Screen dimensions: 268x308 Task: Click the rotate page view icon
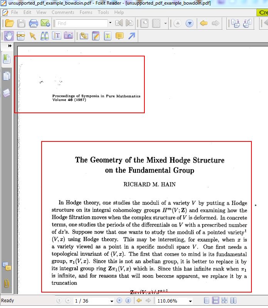coord(144,23)
